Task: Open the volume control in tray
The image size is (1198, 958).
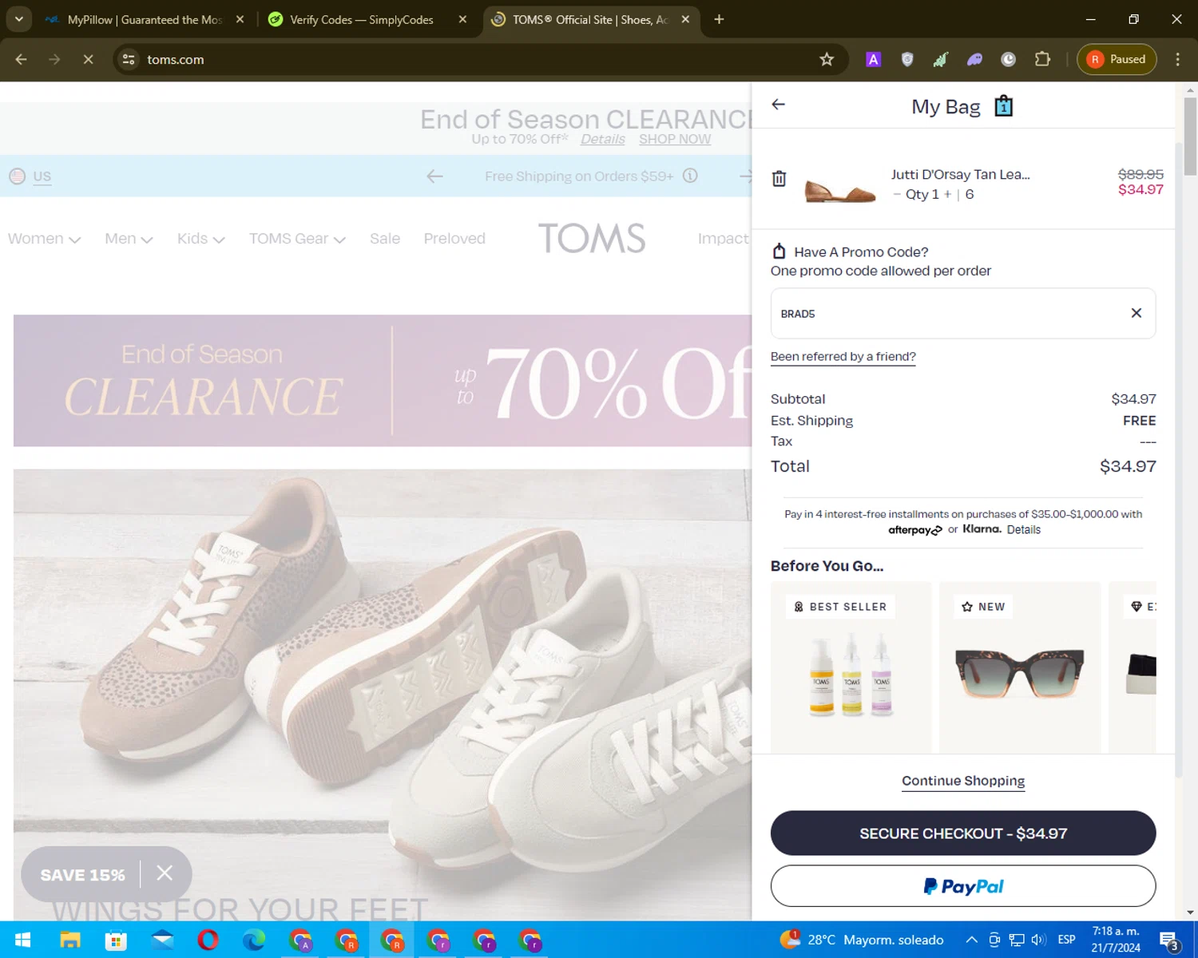Action: tap(1038, 940)
